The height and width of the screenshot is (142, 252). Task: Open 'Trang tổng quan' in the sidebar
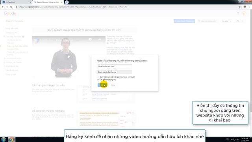point(12,28)
